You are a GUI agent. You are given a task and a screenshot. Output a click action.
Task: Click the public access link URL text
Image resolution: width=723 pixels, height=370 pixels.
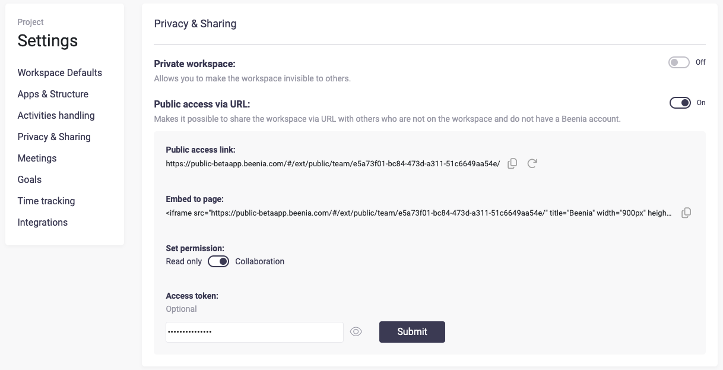(x=332, y=163)
